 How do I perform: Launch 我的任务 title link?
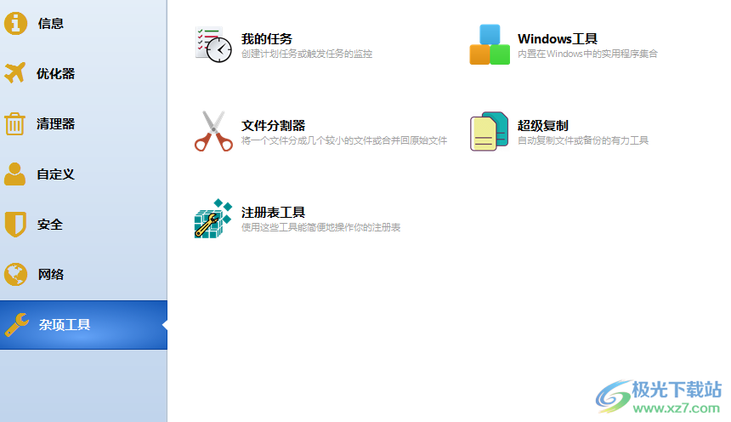coord(267,39)
